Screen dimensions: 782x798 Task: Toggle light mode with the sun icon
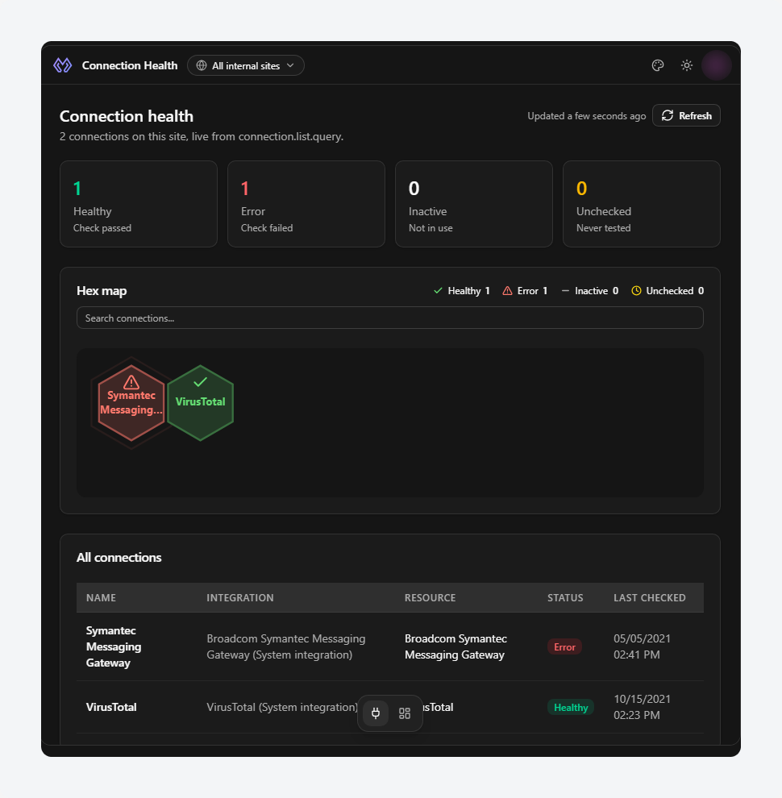(x=687, y=65)
